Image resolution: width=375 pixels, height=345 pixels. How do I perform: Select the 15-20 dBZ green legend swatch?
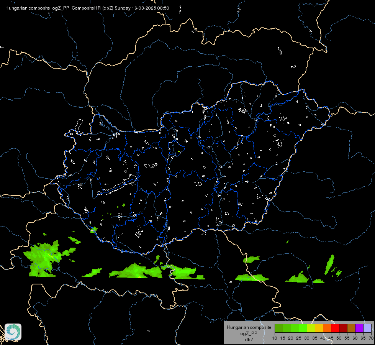point(287,328)
